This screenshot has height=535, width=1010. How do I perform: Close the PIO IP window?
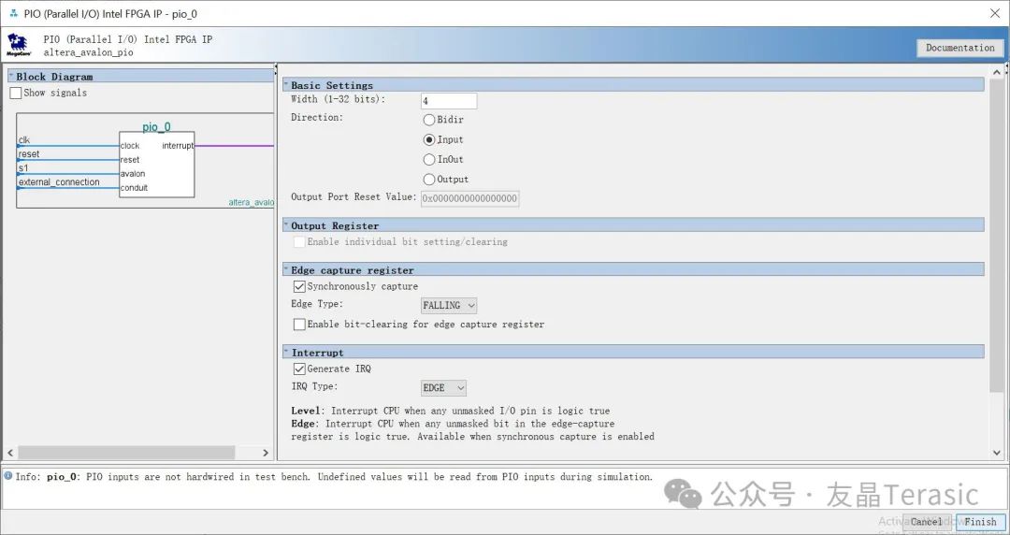(994, 13)
